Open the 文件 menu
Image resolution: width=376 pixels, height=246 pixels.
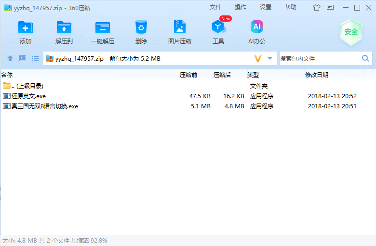(x=215, y=7)
